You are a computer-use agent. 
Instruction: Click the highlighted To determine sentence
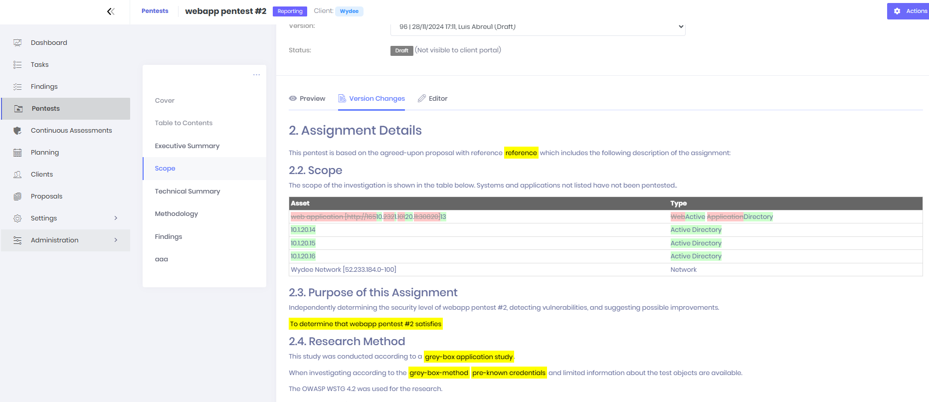(x=366, y=324)
